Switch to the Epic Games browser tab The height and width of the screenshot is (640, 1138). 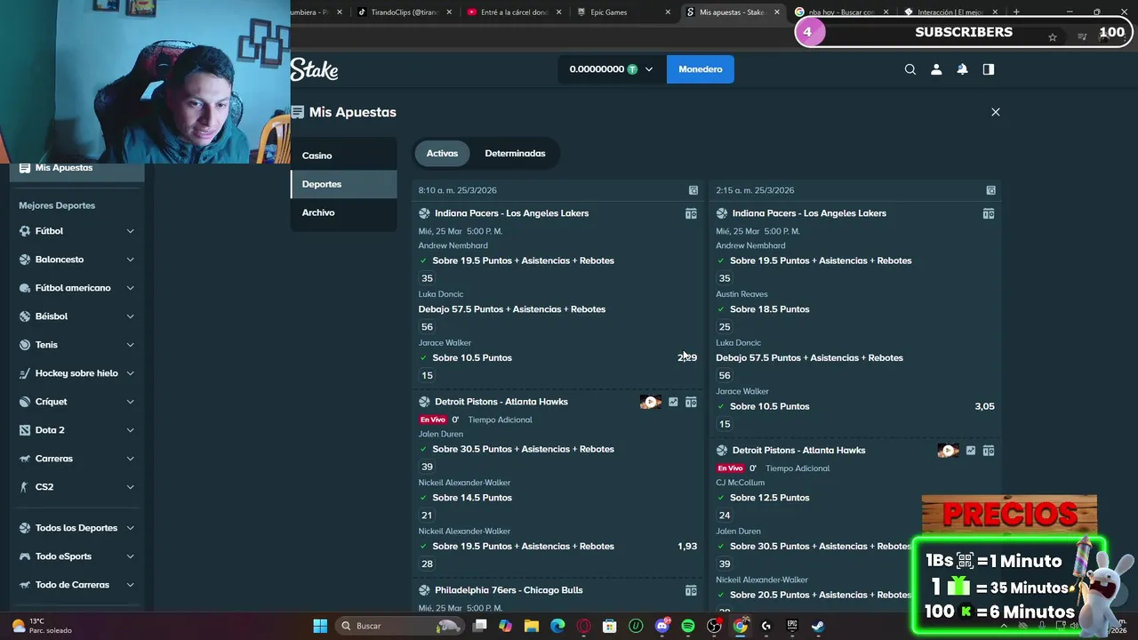click(x=622, y=12)
